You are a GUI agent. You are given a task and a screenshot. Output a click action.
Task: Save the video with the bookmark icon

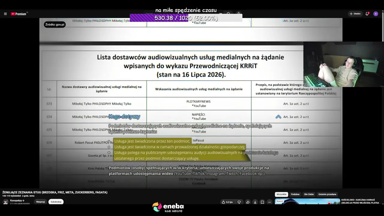262,202
